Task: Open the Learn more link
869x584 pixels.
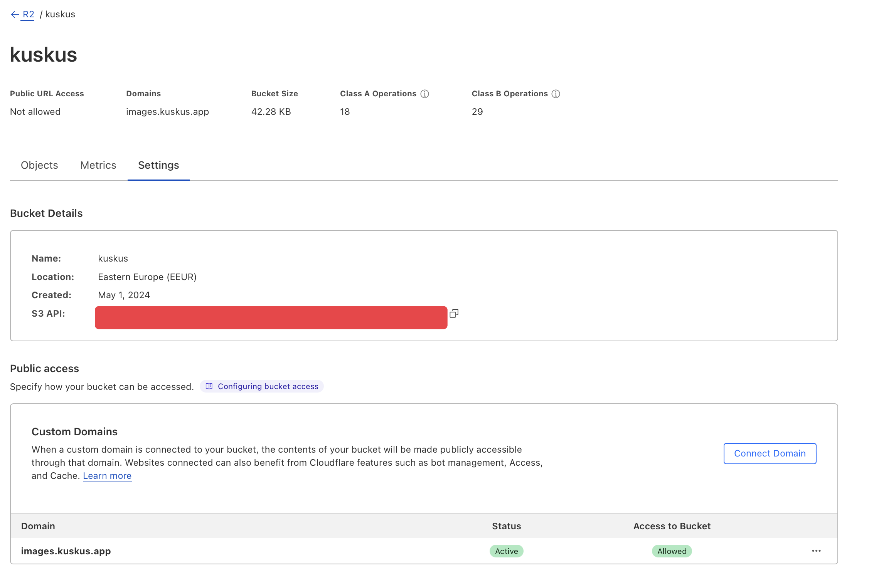Action: click(107, 476)
